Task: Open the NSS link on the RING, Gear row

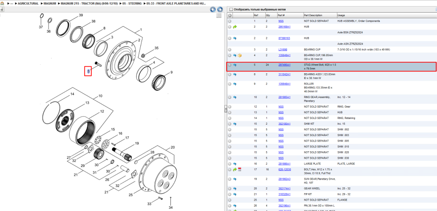Action: point(281,107)
